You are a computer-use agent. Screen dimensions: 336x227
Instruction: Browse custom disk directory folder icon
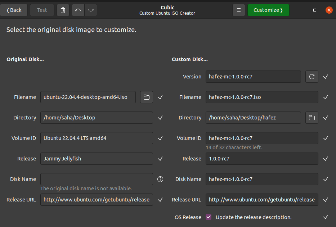[x=312, y=118]
